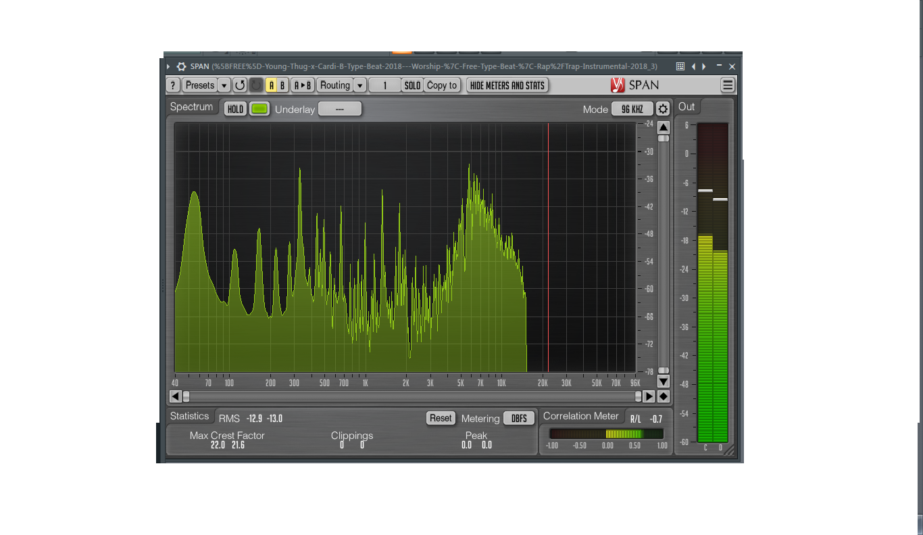This screenshot has width=923, height=535.
Task: Click the Clippings label
Action: [x=352, y=436]
